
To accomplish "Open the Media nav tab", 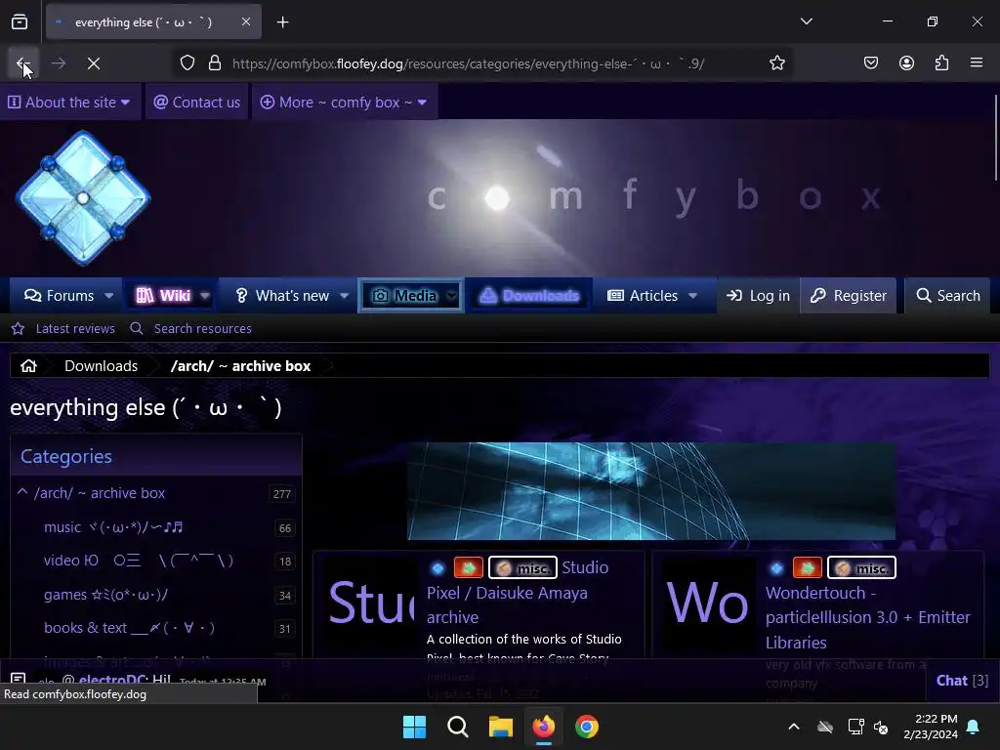I will [x=404, y=295].
